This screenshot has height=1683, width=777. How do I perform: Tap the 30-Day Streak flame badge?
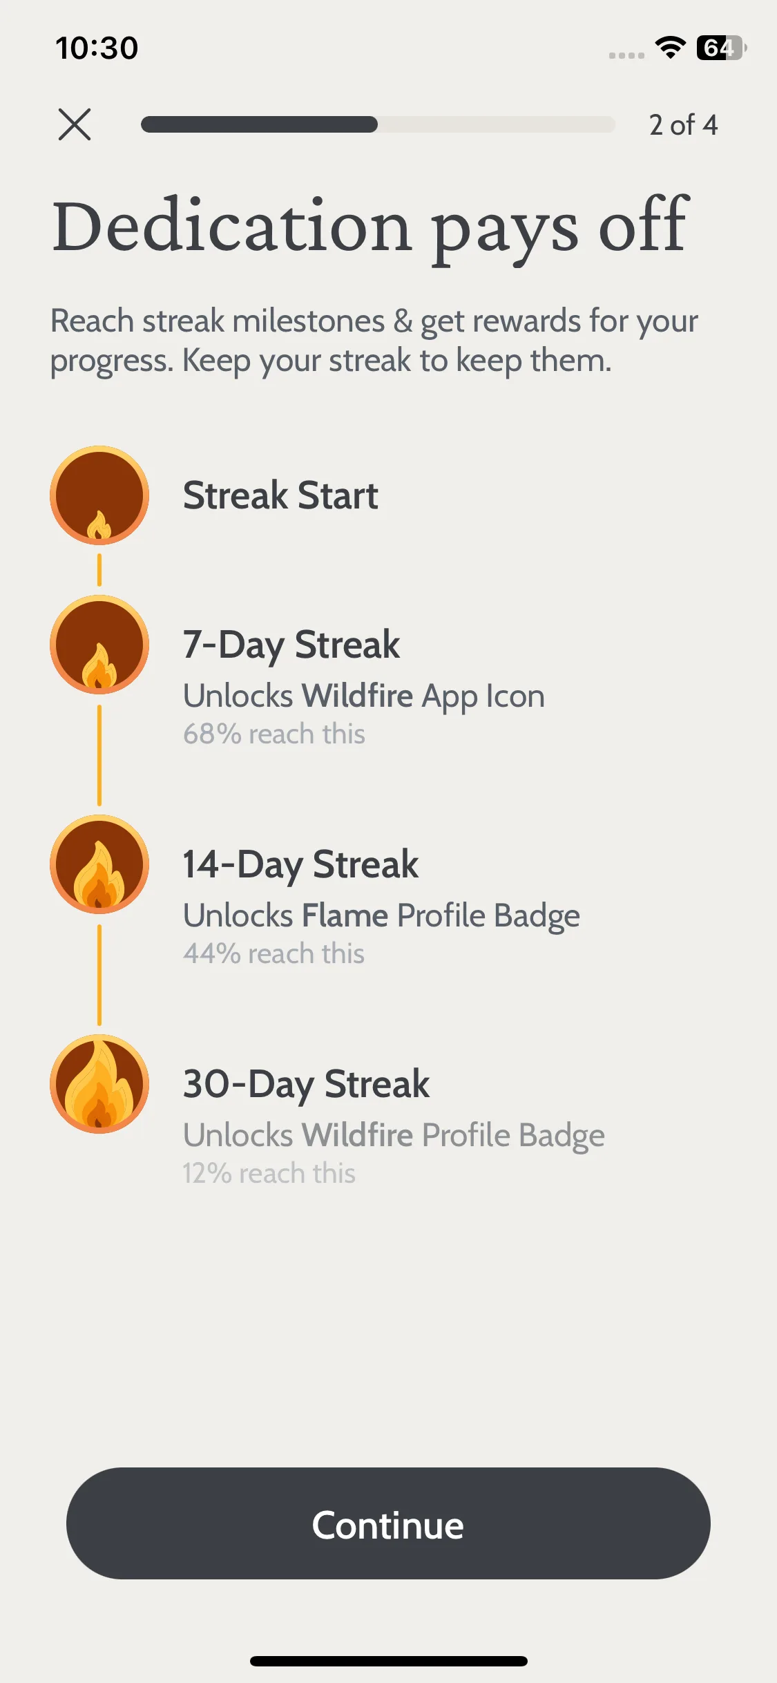tap(99, 1084)
